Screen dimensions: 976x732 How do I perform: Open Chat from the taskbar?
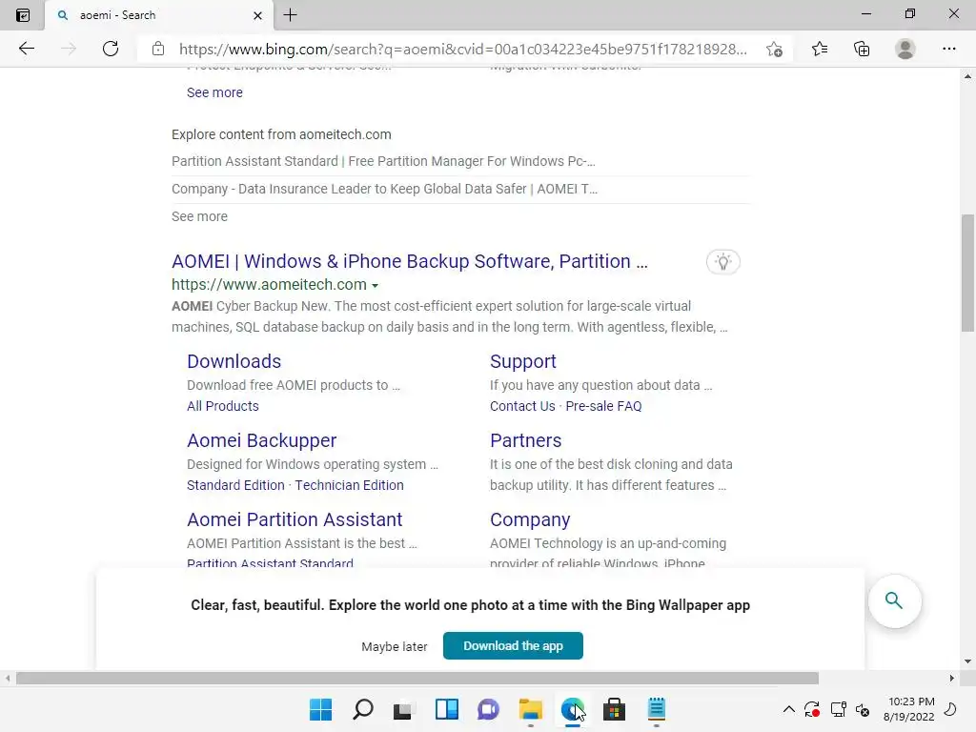[x=488, y=709]
